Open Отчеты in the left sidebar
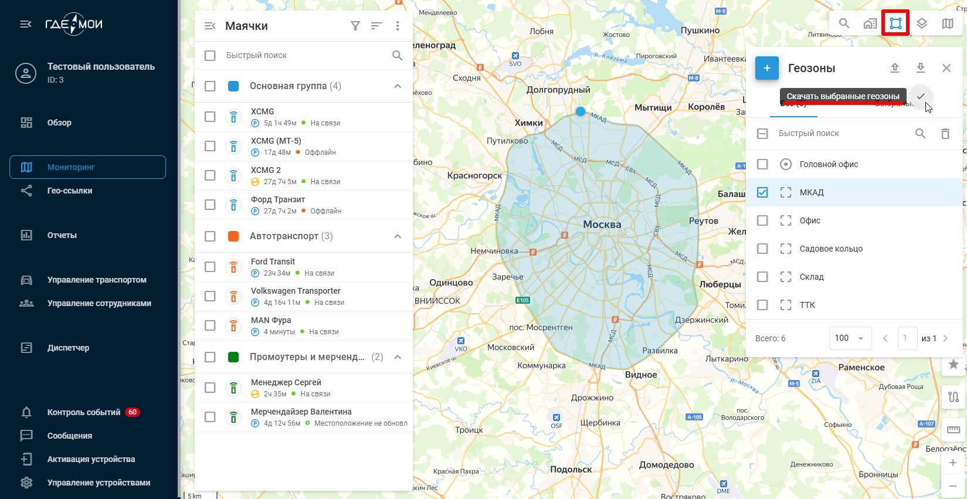967x499 pixels. coord(62,235)
